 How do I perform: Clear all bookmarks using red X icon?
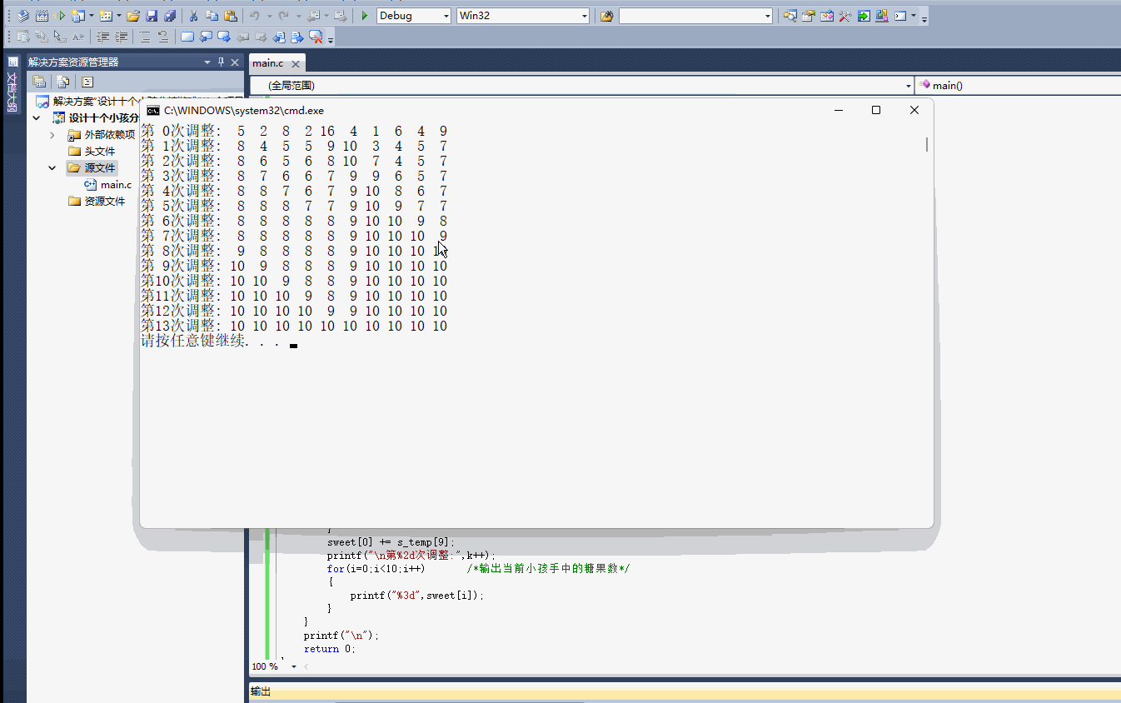(316, 37)
